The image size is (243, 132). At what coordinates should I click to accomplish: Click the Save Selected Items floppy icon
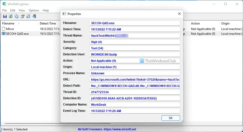tap(5, 16)
